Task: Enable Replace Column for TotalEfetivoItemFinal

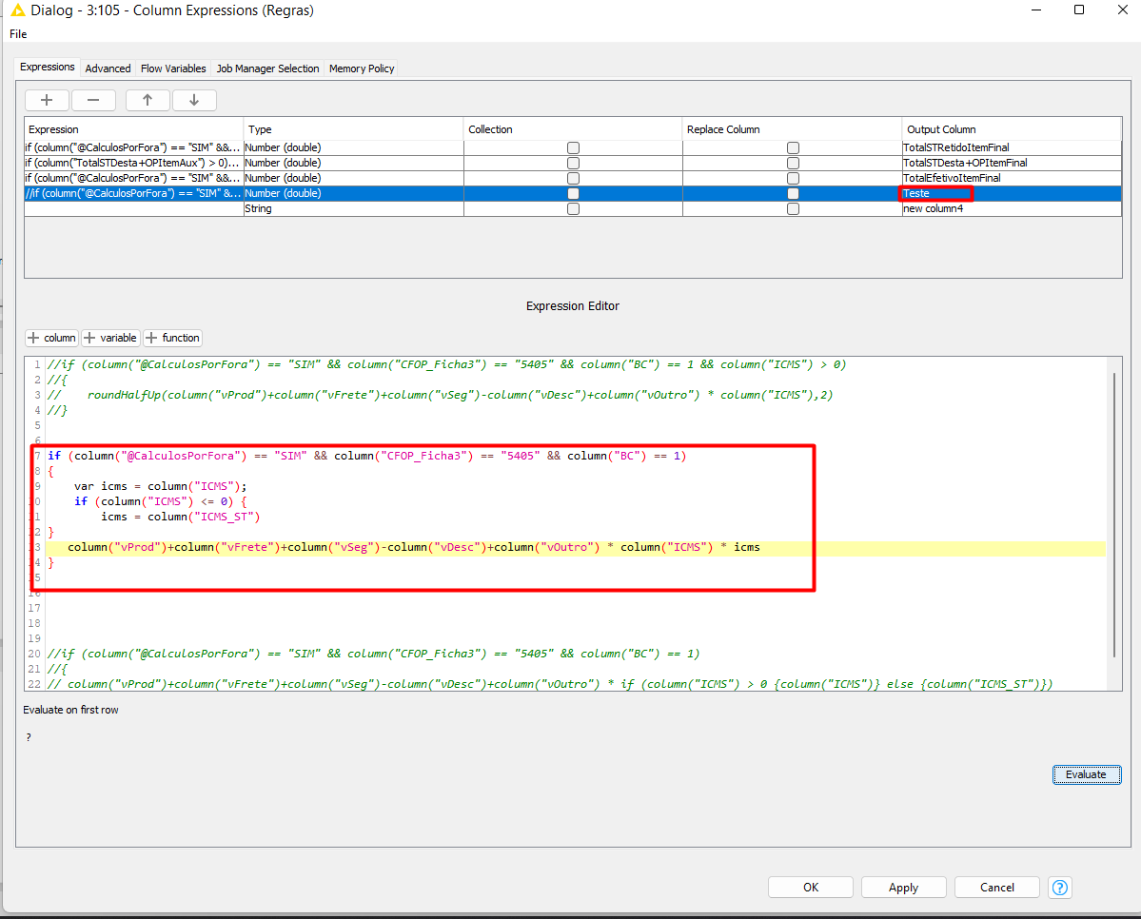Action: point(793,178)
